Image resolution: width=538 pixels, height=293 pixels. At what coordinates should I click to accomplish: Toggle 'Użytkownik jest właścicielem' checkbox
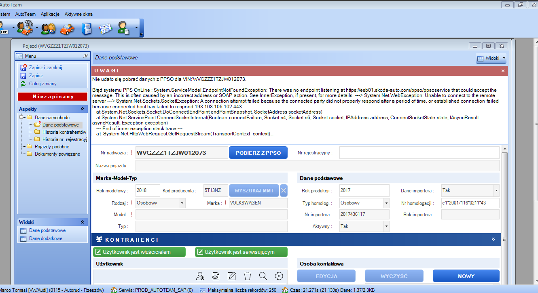tap(98, 252)
